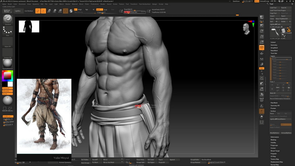Toggle the Persp perspective icon

[261, 48]
